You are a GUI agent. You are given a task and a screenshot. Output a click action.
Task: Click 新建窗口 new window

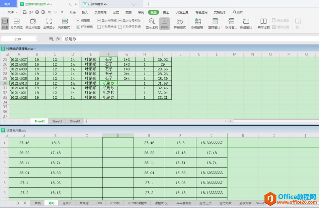point(246,24)
